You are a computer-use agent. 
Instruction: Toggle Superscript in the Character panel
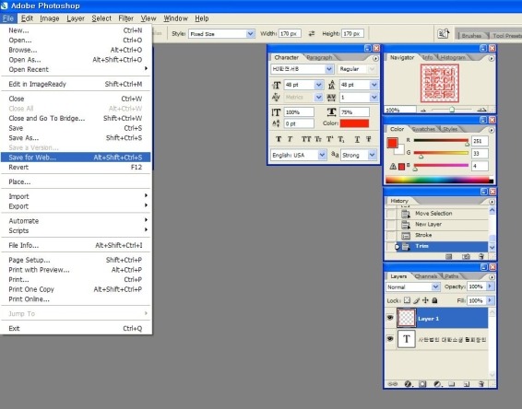pos(329,139)
